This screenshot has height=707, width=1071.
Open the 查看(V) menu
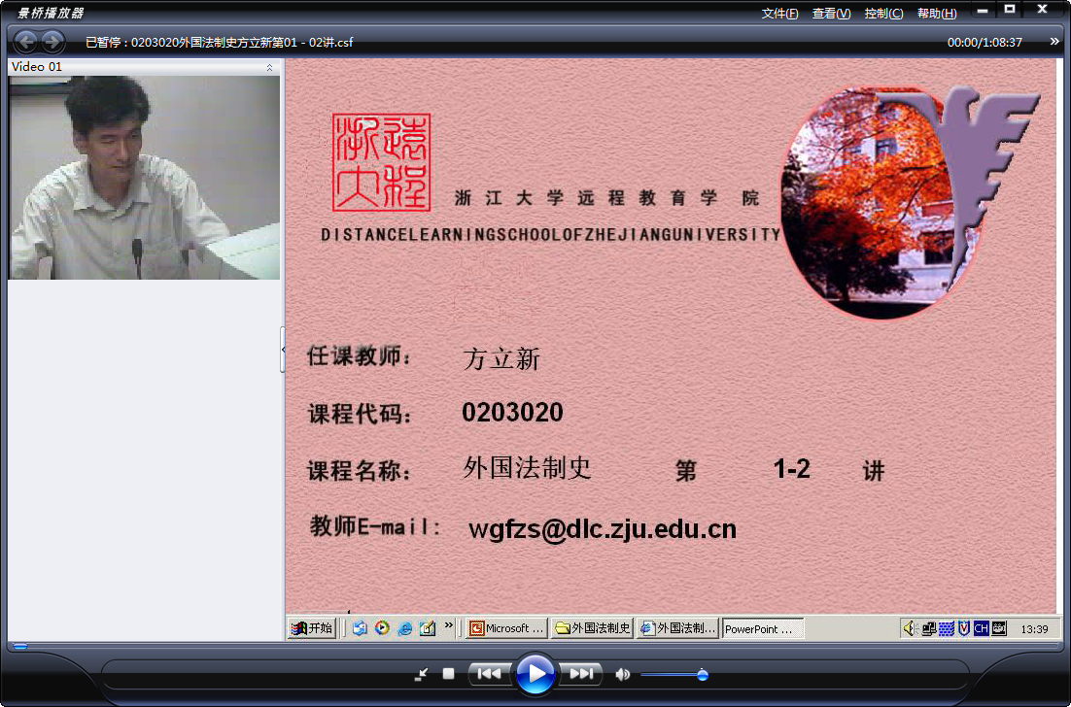[x=831, y=13]
